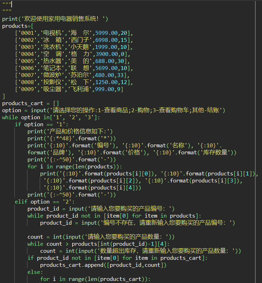
Task: Click the format(products[i][4]) line
Action: click(x=92, y=188)
